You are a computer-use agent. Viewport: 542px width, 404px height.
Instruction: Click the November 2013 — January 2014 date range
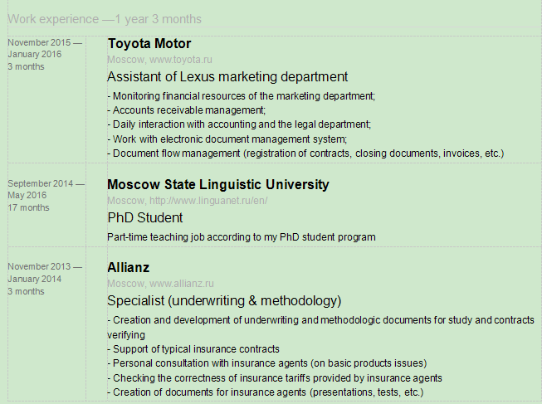[45, 272]
